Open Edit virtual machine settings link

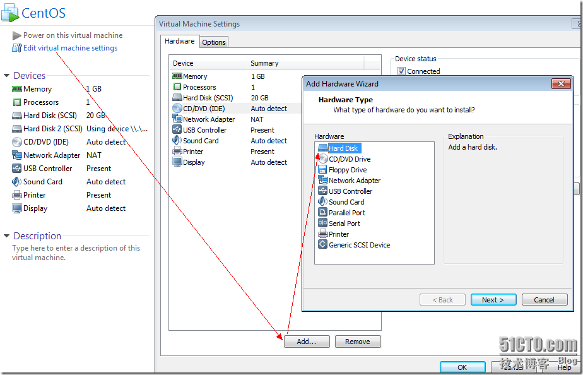(70, 48)
